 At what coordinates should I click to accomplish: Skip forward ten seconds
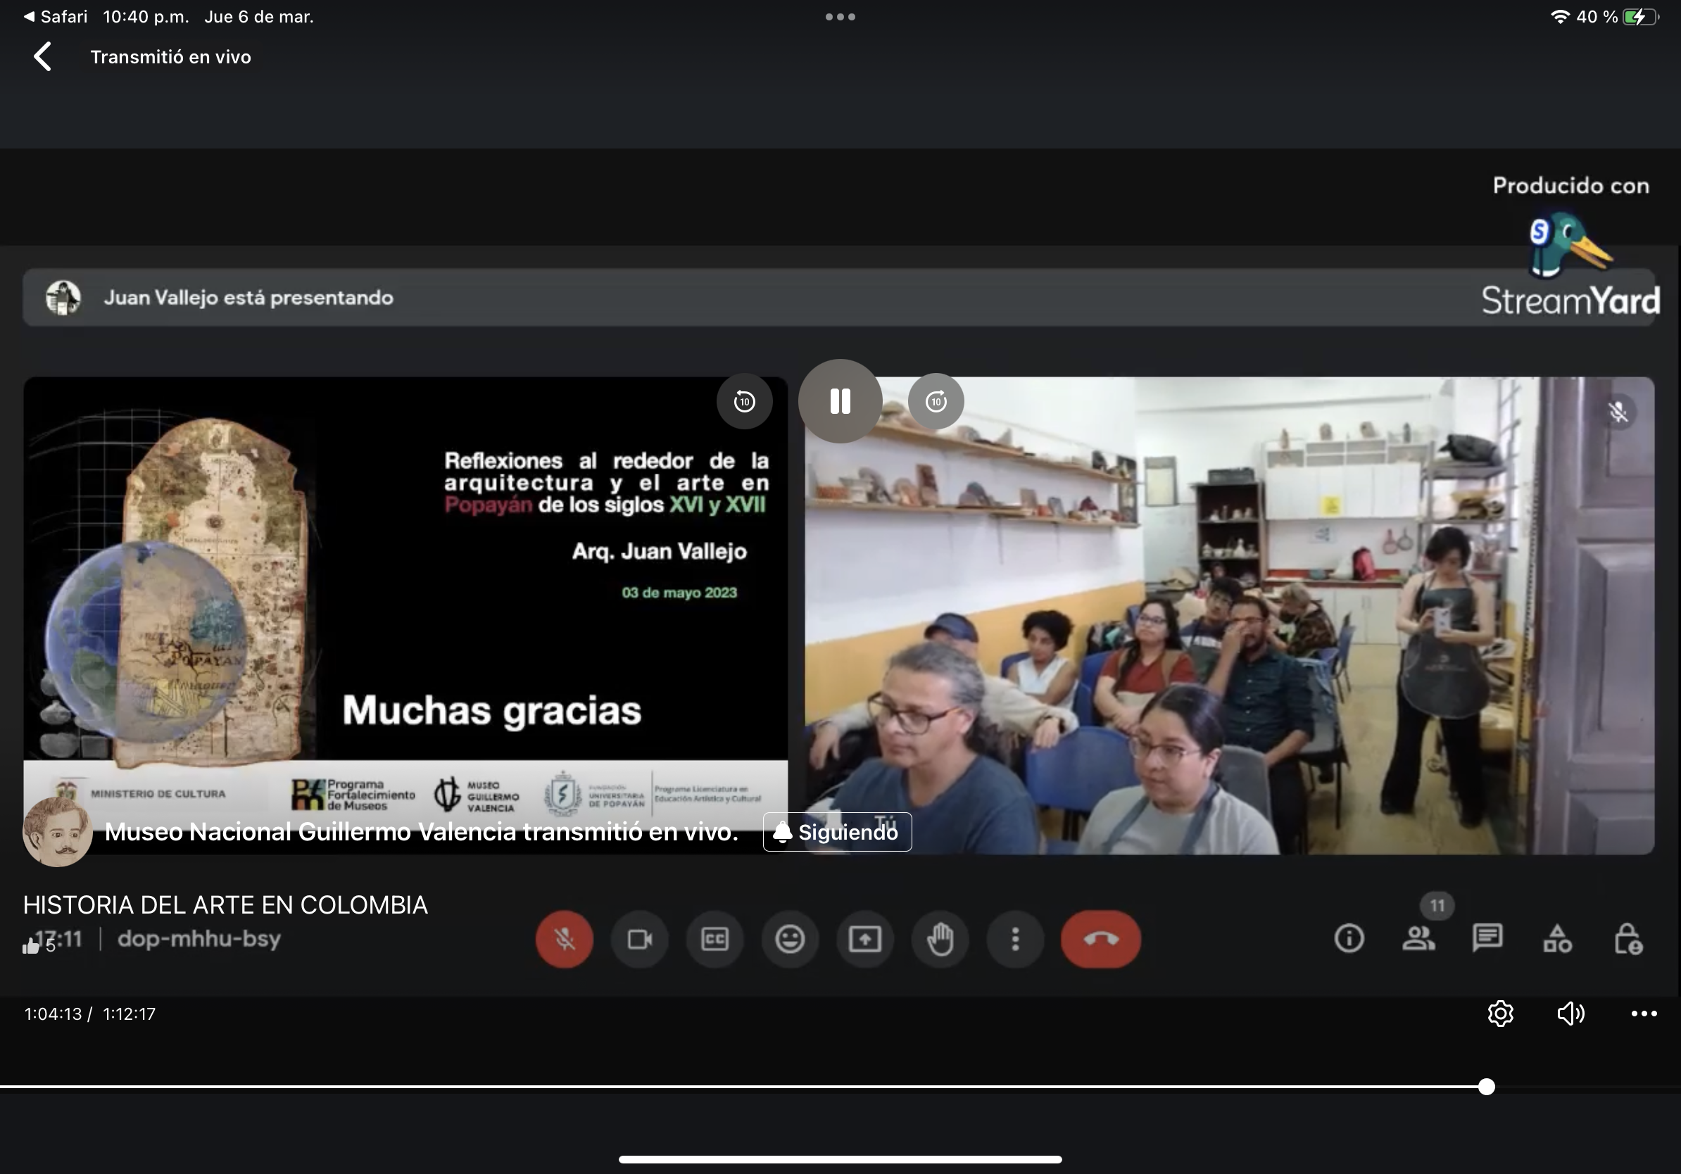tap(936, 401)
